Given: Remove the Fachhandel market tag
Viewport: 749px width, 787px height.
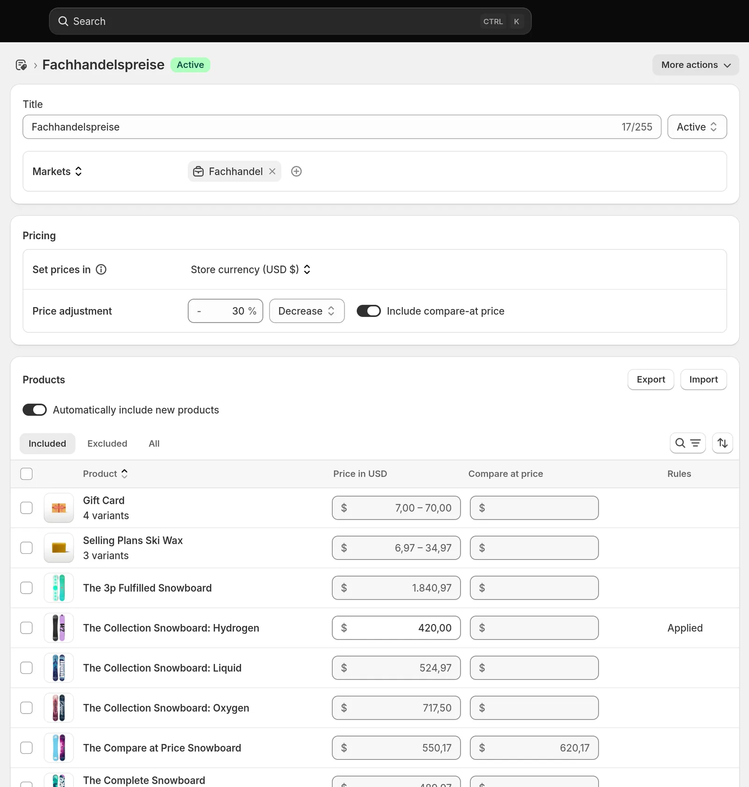Looking at the screenshot, I should point(272,171).
